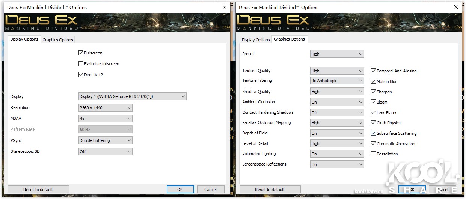Enable the Tessellation checkbox
Image resolution: width=466 pixels, height=199 pixels.
(373, 154)
